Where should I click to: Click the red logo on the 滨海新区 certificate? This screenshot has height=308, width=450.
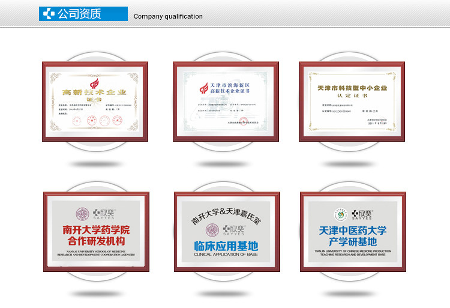pyautogui.click(x=204, y=88)
